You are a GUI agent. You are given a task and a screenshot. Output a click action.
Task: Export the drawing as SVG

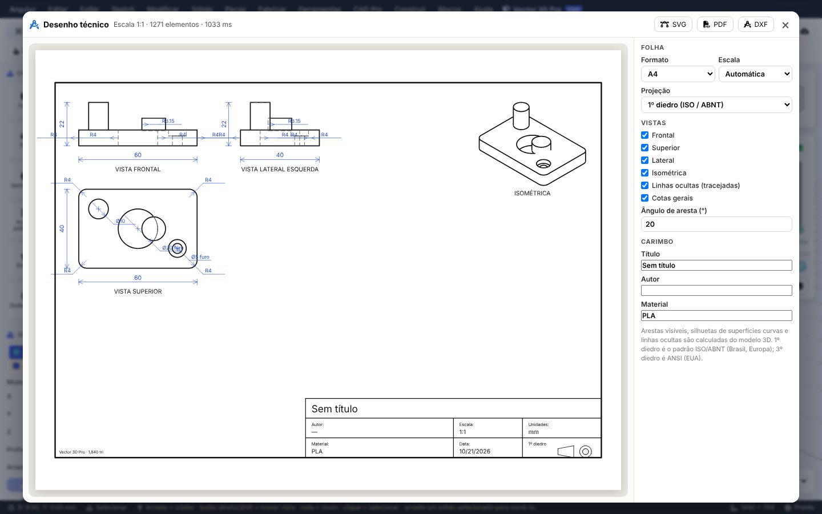click(673, 25)
